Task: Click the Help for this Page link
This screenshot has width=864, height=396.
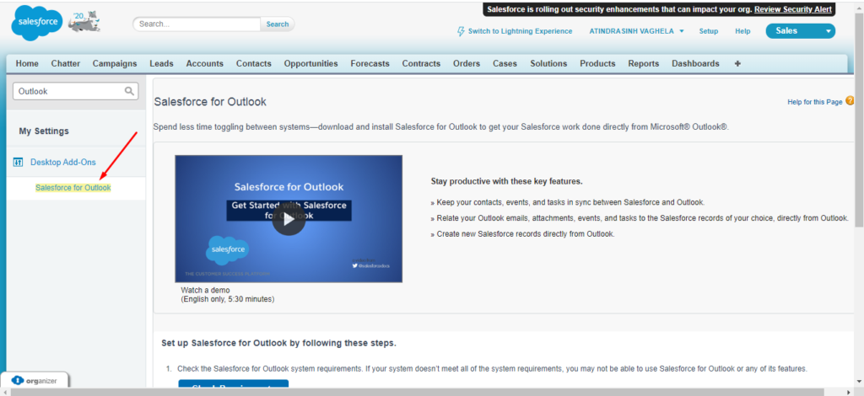Action: (x=815, y=102)
